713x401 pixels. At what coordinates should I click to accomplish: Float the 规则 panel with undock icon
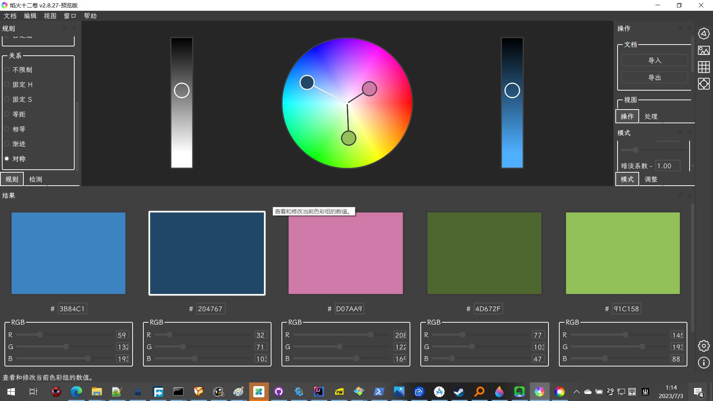click(65, 28)
